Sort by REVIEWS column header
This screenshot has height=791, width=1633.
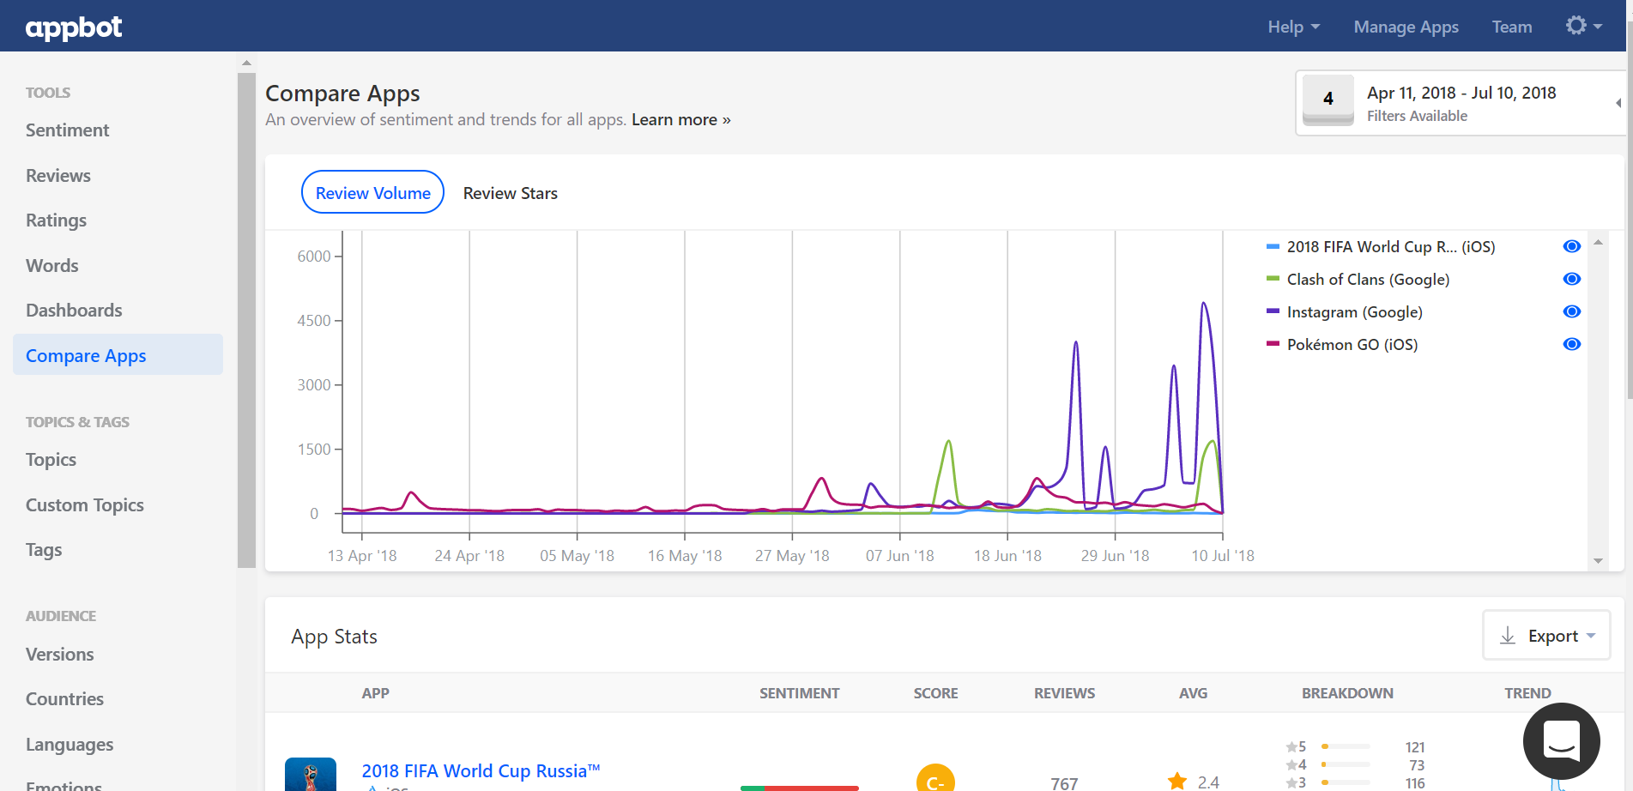click(x=1064, y=693)
